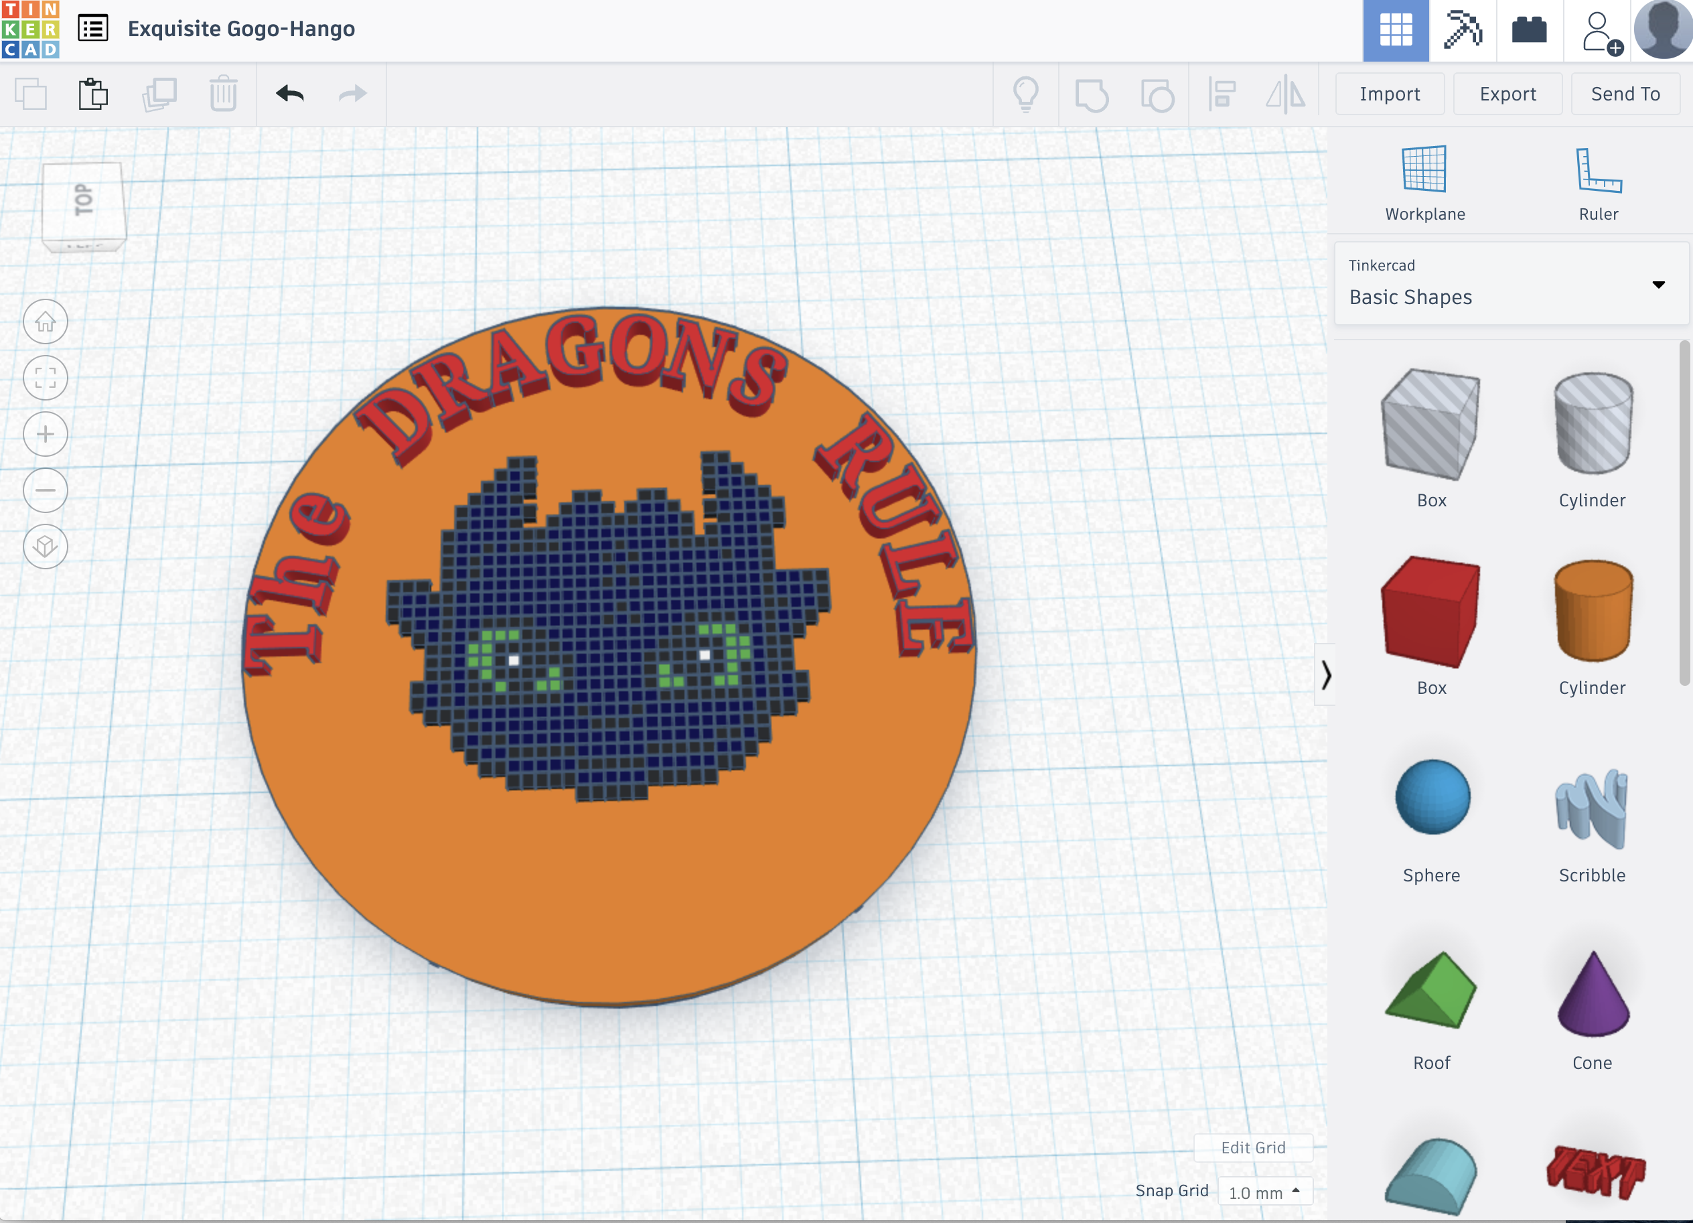Click the Group shapes icon

click(1092, 95)
